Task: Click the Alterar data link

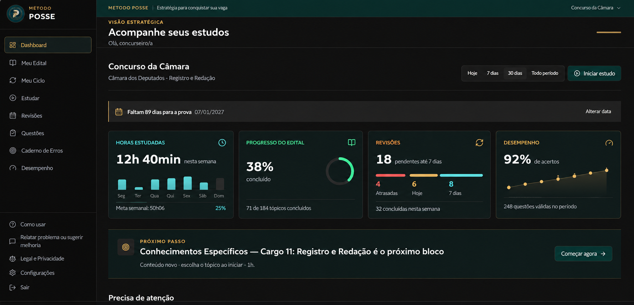Action: click(x=598, y=111)
